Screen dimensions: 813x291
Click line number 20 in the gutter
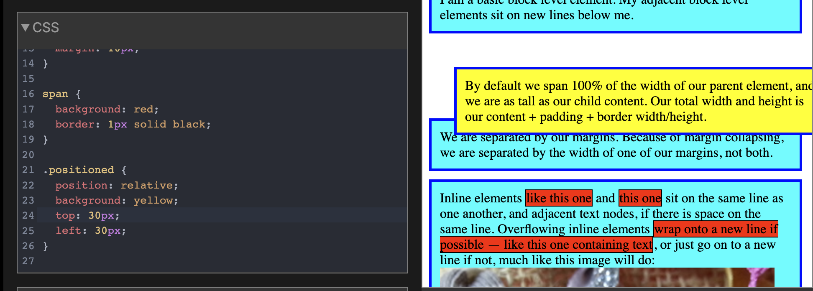(28, 155)
